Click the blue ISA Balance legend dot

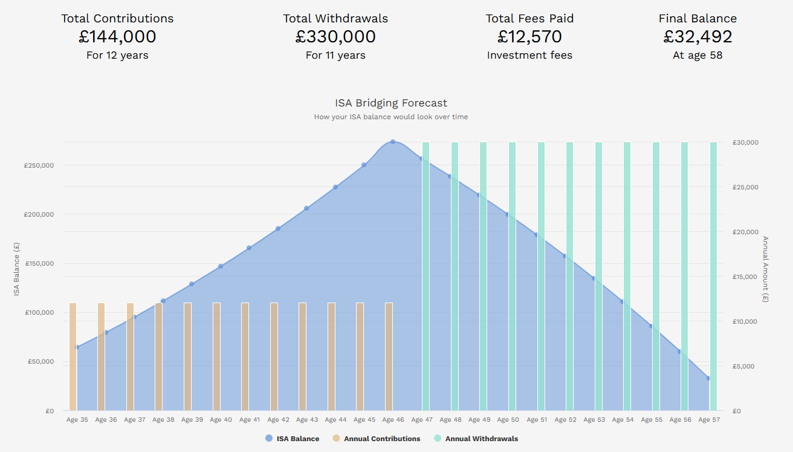pyautogui.click(x=269, y=439)
